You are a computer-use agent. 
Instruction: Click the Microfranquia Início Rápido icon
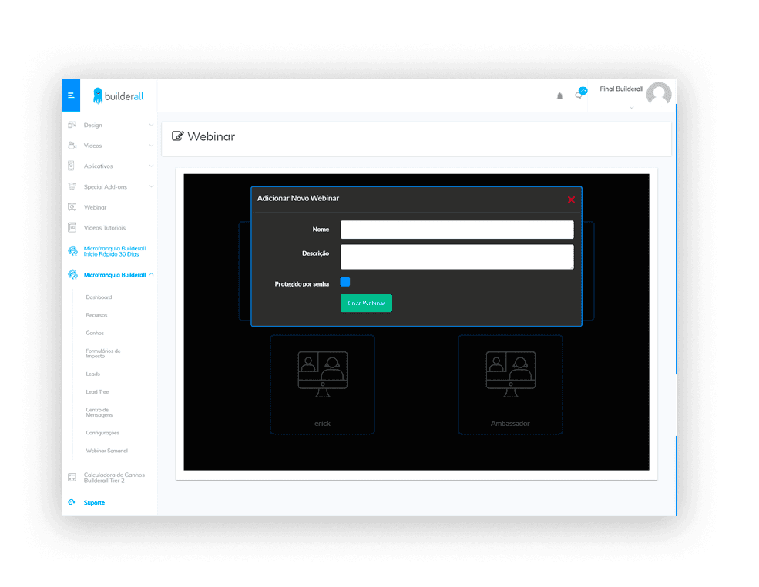tap(72, 250)
